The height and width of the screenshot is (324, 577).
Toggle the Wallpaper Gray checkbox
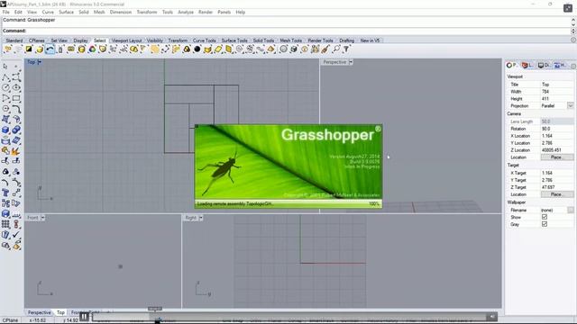(545, 224)
